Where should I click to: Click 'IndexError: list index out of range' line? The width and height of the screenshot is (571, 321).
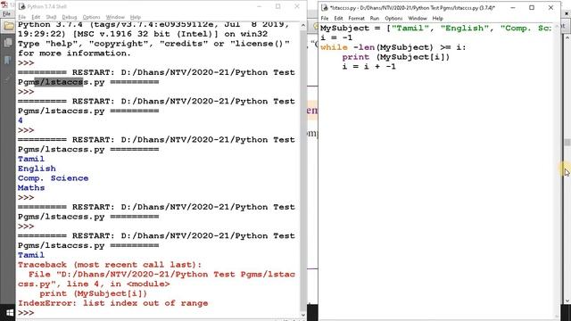(113, 303)
